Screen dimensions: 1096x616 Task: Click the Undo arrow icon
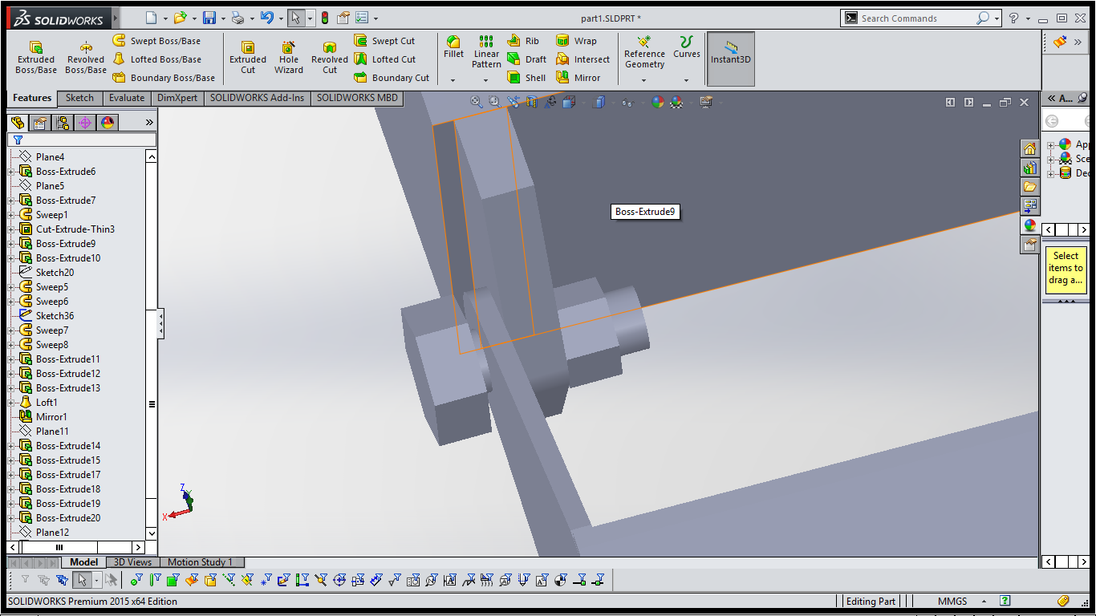coord(267,18)
